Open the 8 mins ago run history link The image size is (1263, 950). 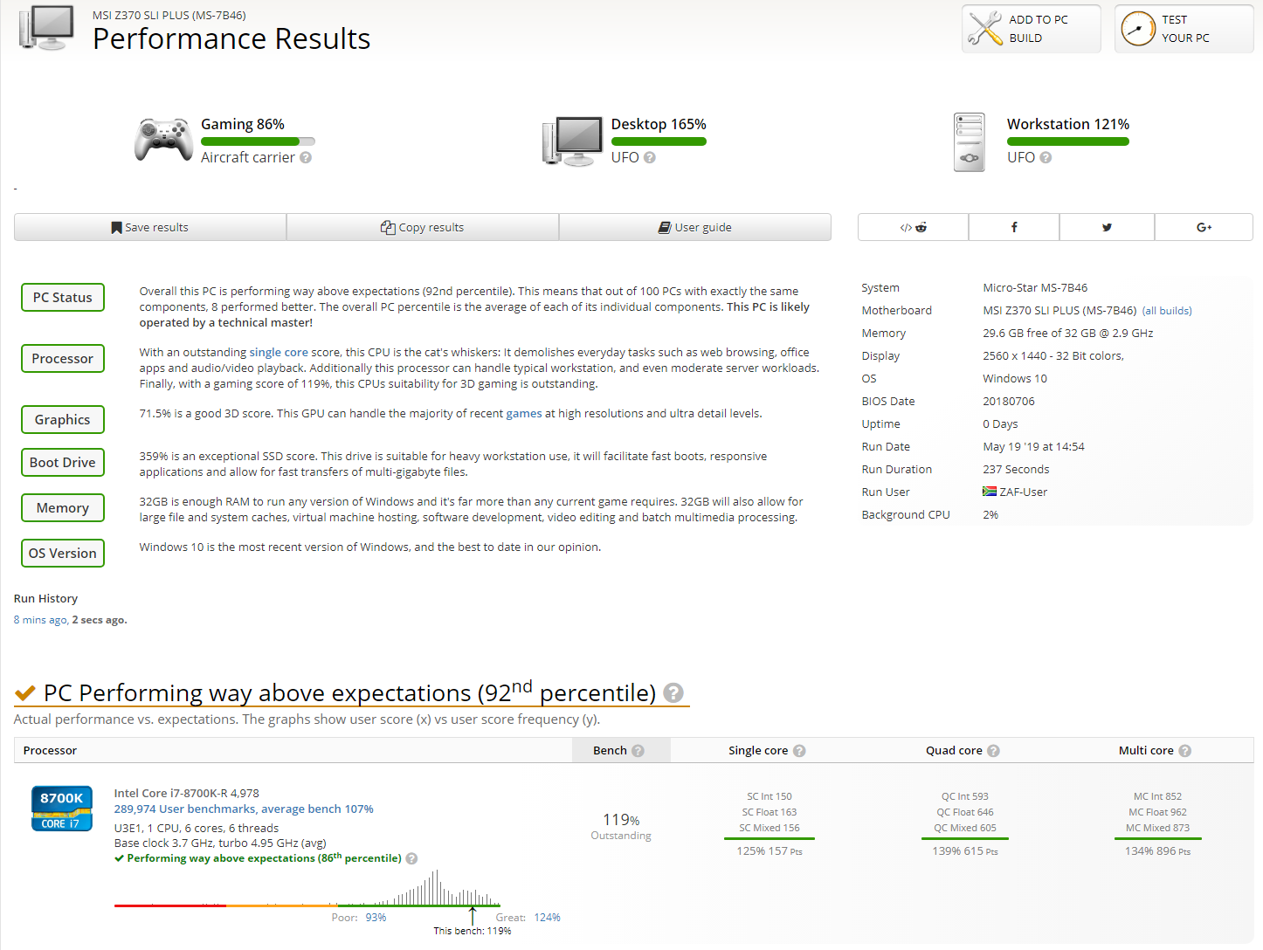pos(40,620)
